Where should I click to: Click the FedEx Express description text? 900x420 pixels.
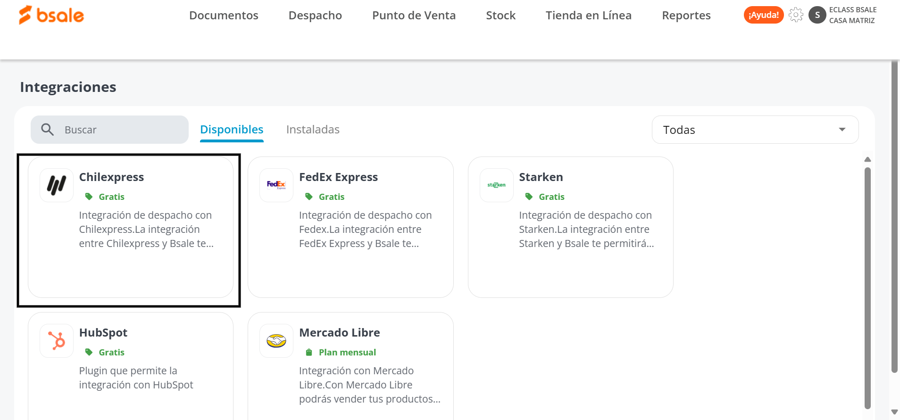coord(365,229)
